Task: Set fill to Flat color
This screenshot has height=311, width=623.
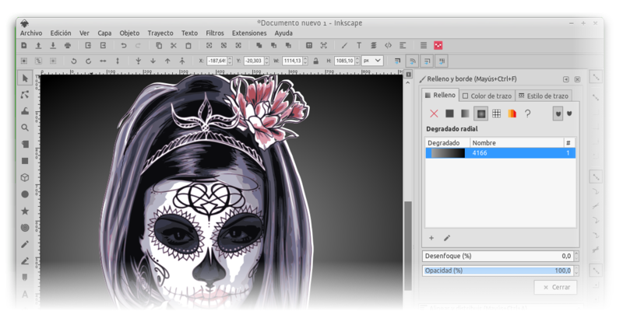Action: pyautogui.click(x=449, y=114)
